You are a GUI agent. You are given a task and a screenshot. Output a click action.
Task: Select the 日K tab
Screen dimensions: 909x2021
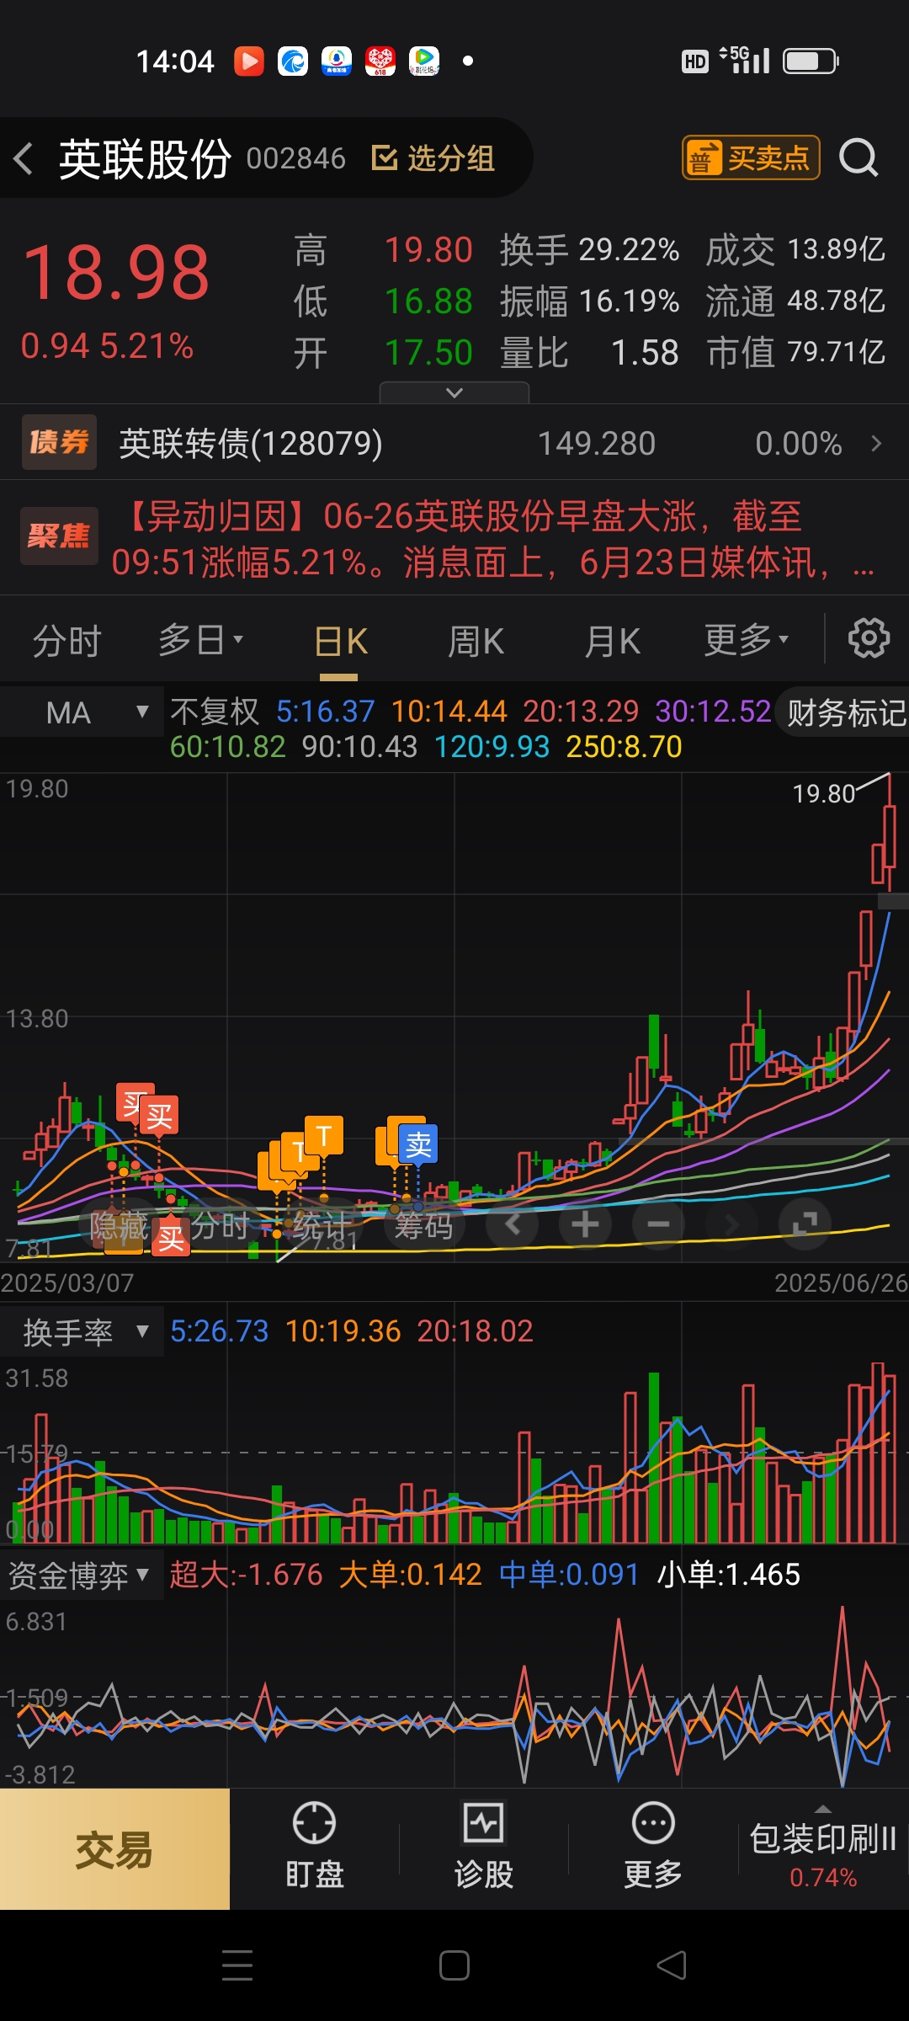pos(340,642)
